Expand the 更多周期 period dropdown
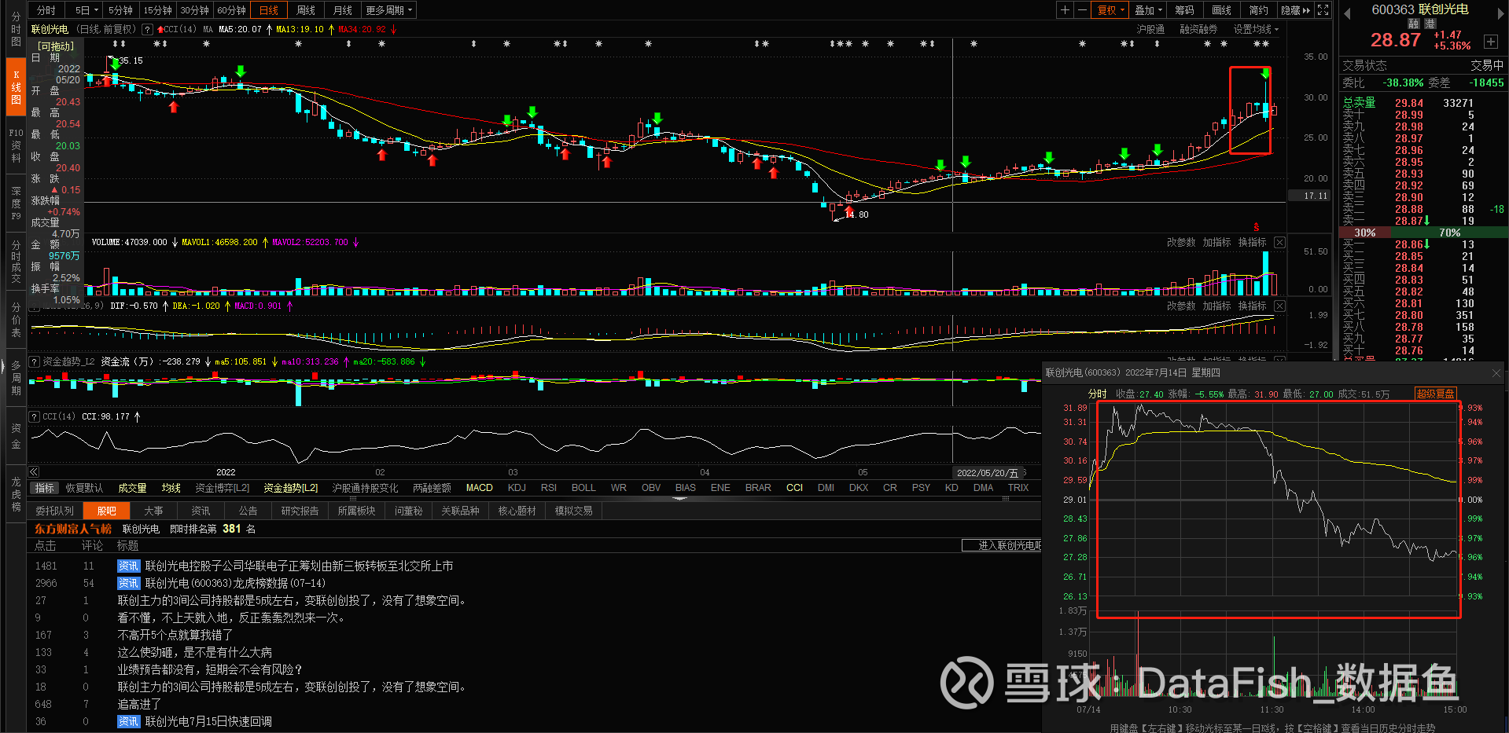This screenshot has width=1509, height=733. click(388, 10)
